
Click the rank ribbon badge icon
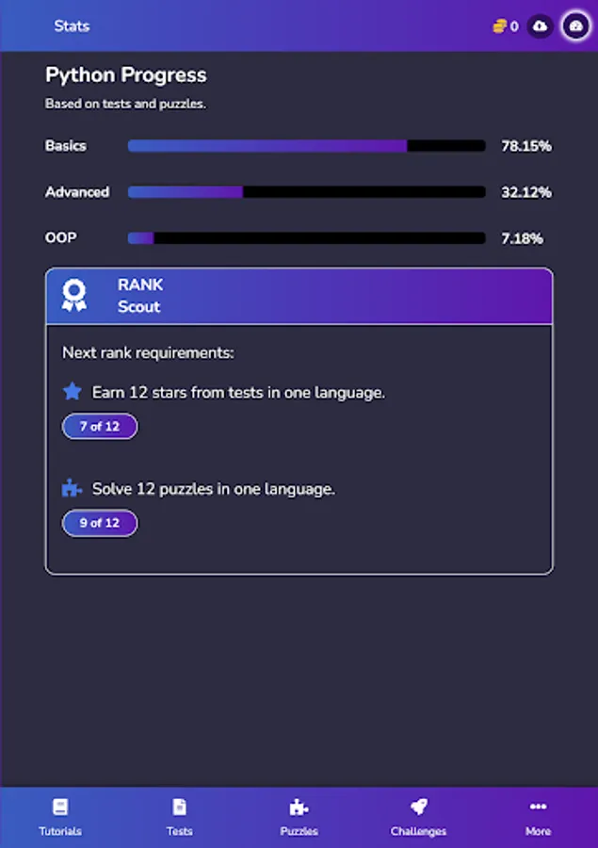click(x=73, y=296)
